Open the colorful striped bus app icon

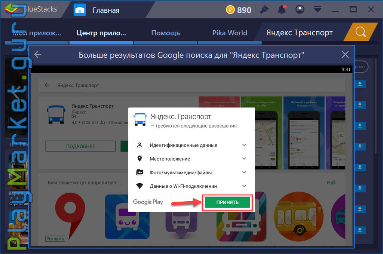241,217
